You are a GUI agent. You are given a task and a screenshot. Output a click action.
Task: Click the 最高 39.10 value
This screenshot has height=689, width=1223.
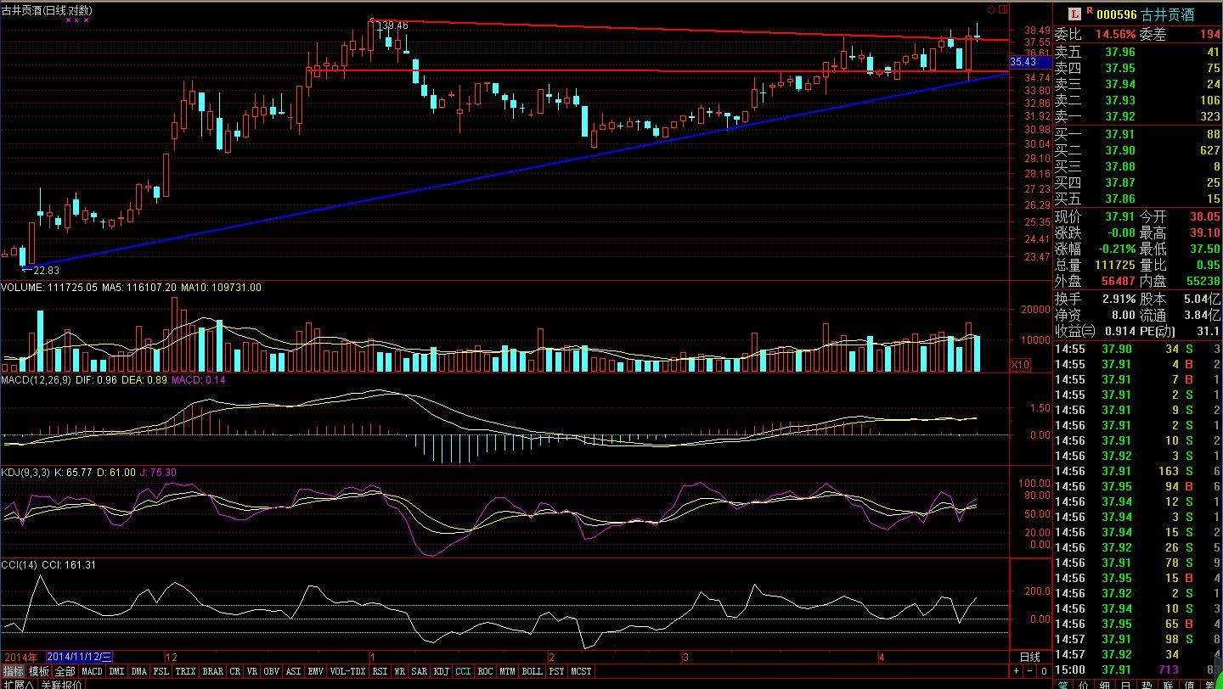pos(1203,232)
